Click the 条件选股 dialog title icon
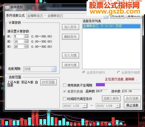Screen dimensions: 145x127 (x=7, y=7)
